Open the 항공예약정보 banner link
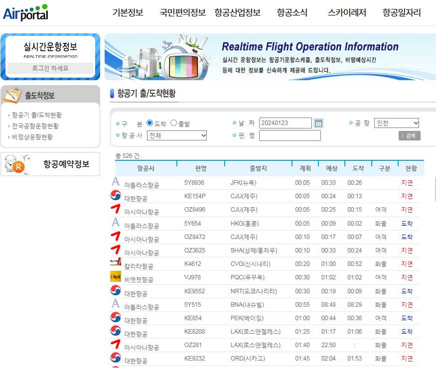 (50, 164)
